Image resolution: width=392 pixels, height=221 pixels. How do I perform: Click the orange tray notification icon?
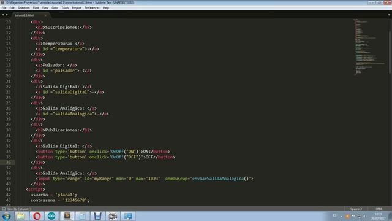[347, 216]
